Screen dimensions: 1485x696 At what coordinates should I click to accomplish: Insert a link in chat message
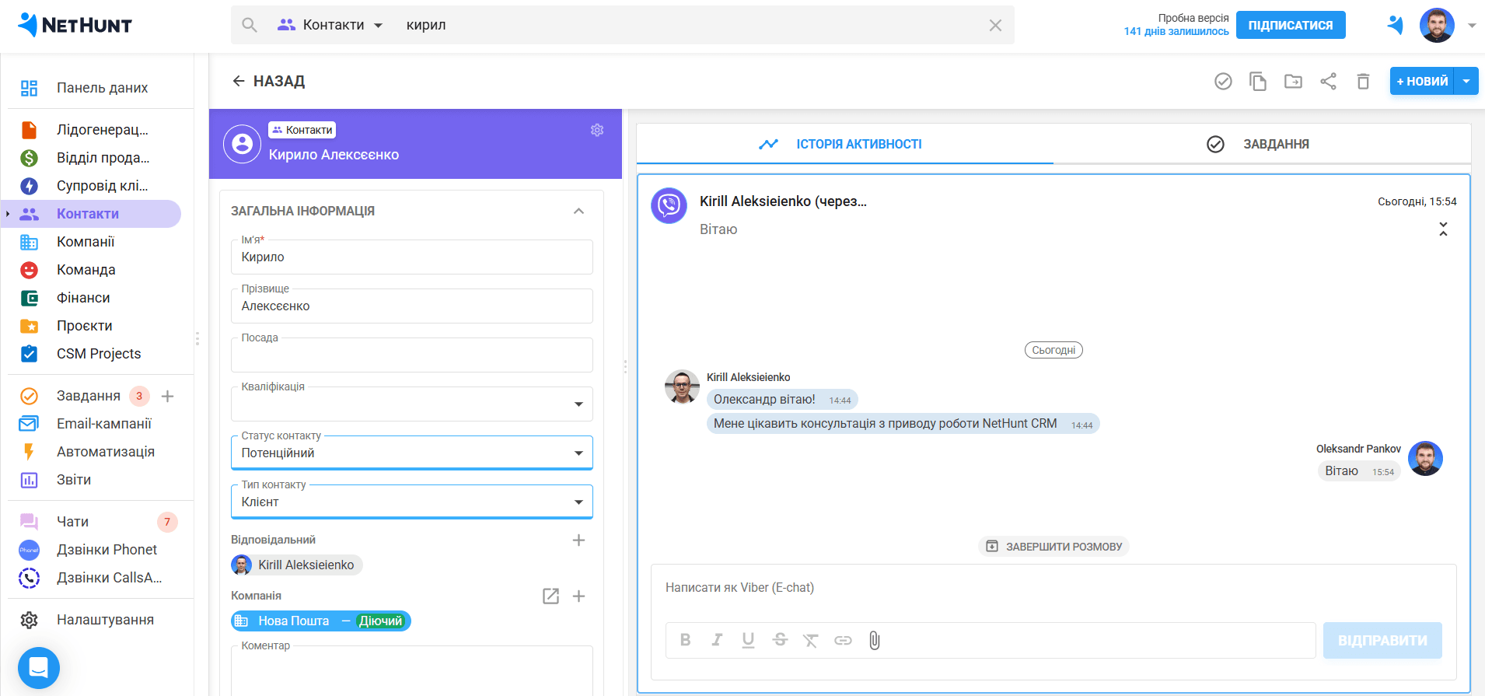pos(843,640)
